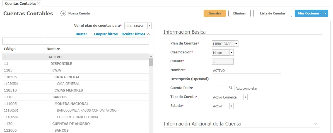Image resolution: width=333 pixels, height=133 pixels.
Task: Open the Clasificación dropdown
Action: pyautogui.click(x=231, y=53)
